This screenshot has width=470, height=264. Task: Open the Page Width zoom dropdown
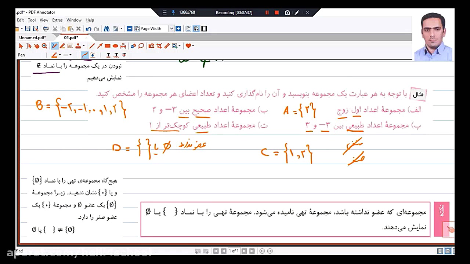(171, 29)
